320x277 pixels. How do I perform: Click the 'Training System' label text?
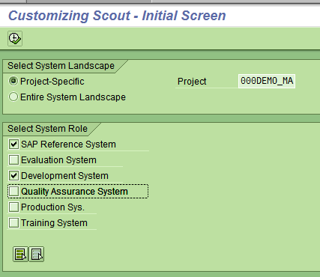pyautogui.click(x=54, y=223)
